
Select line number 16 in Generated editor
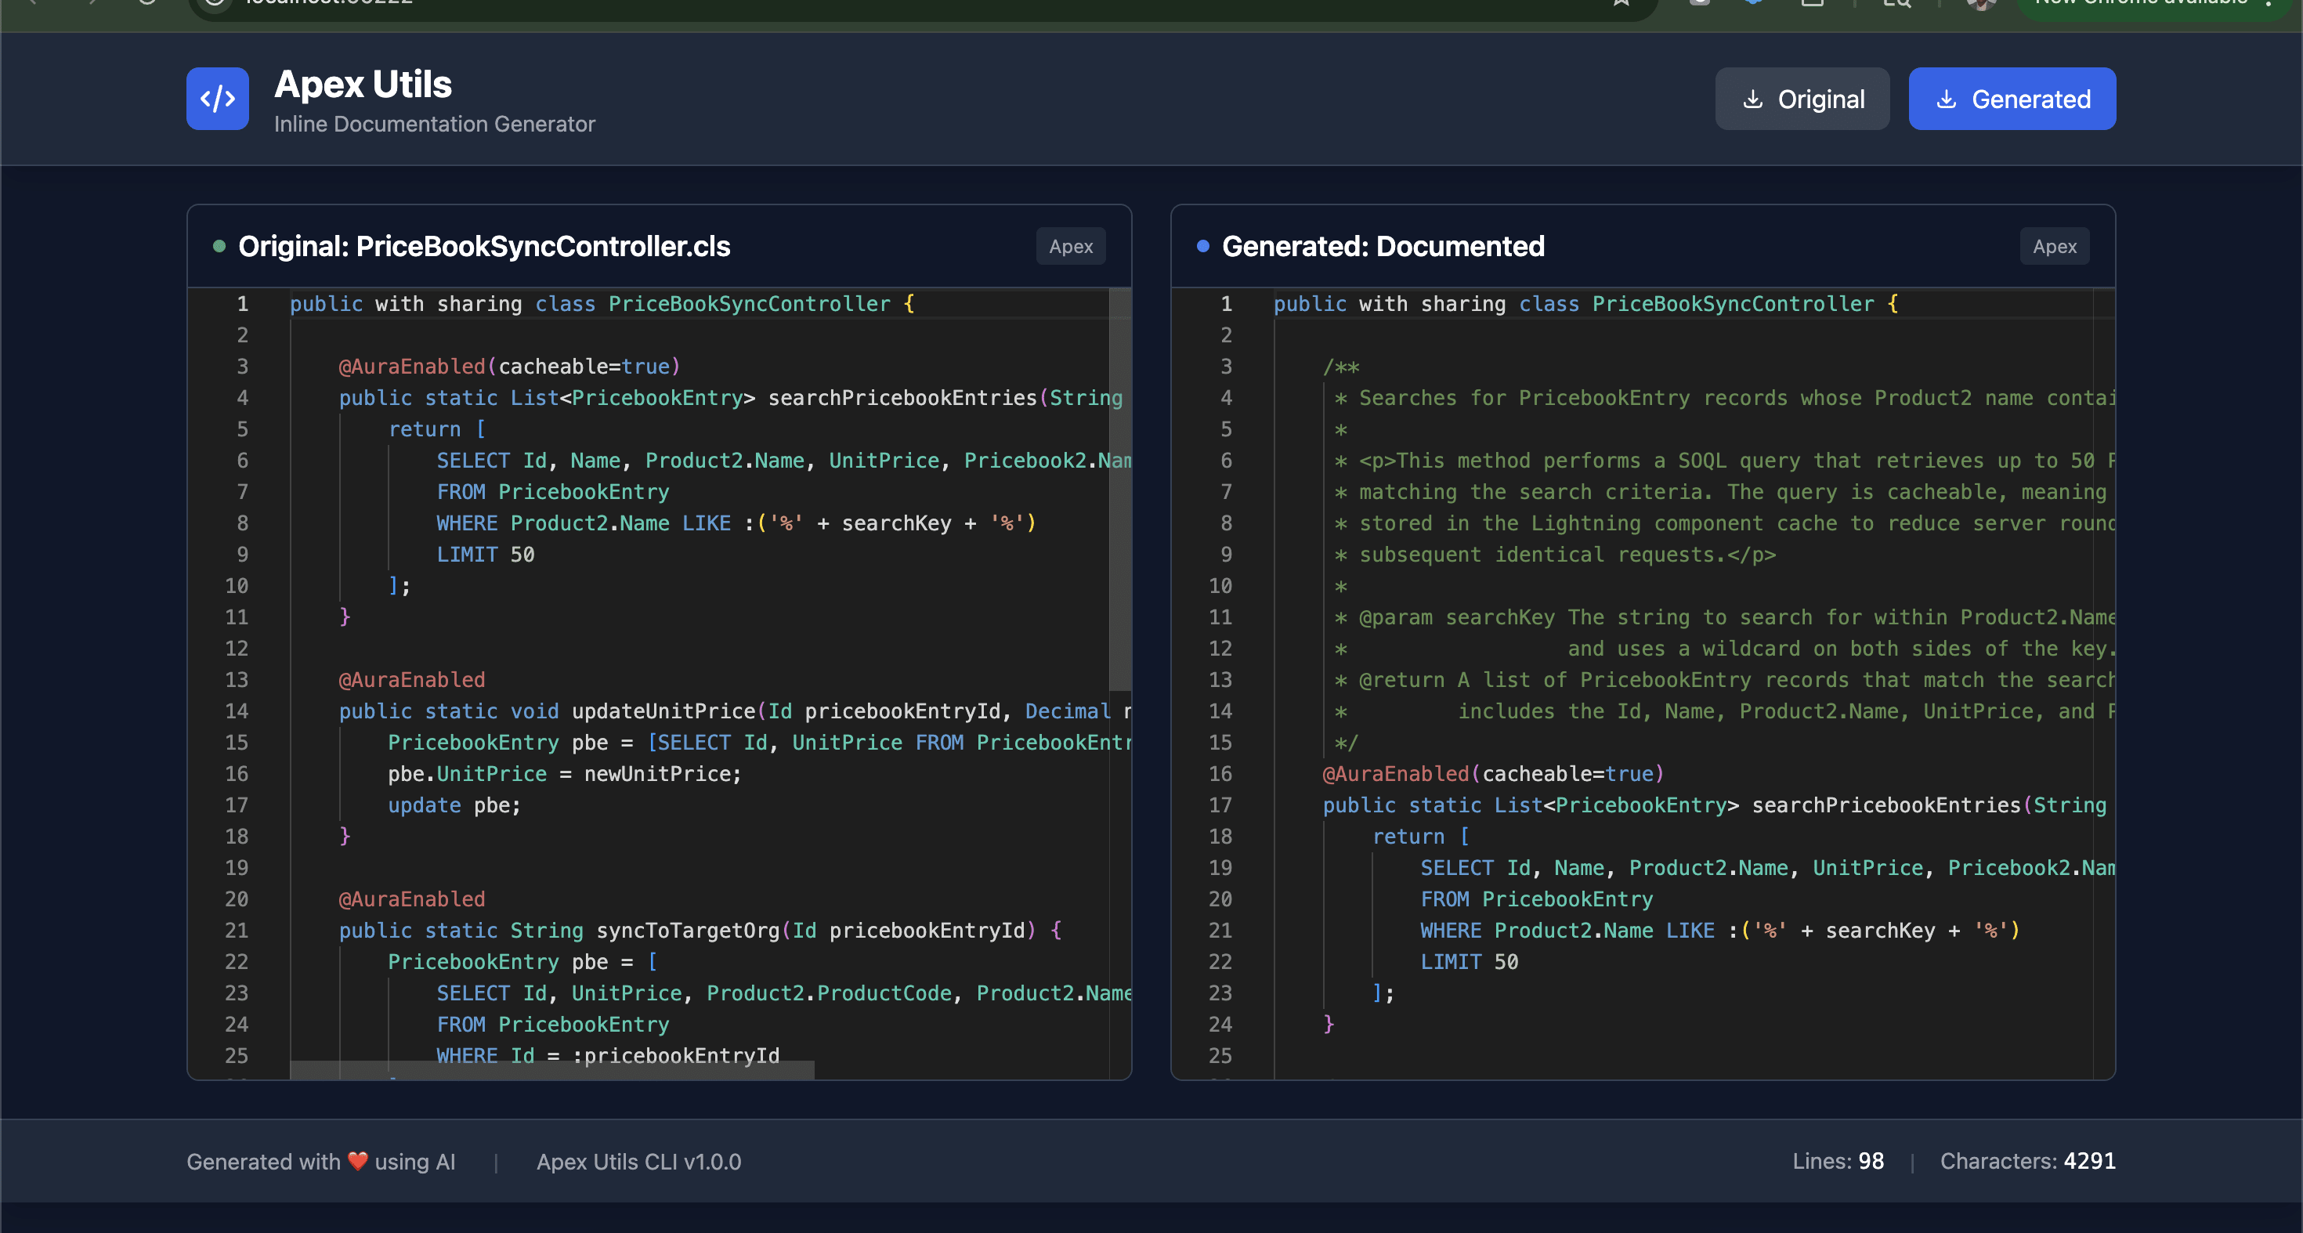[1220, 773]
